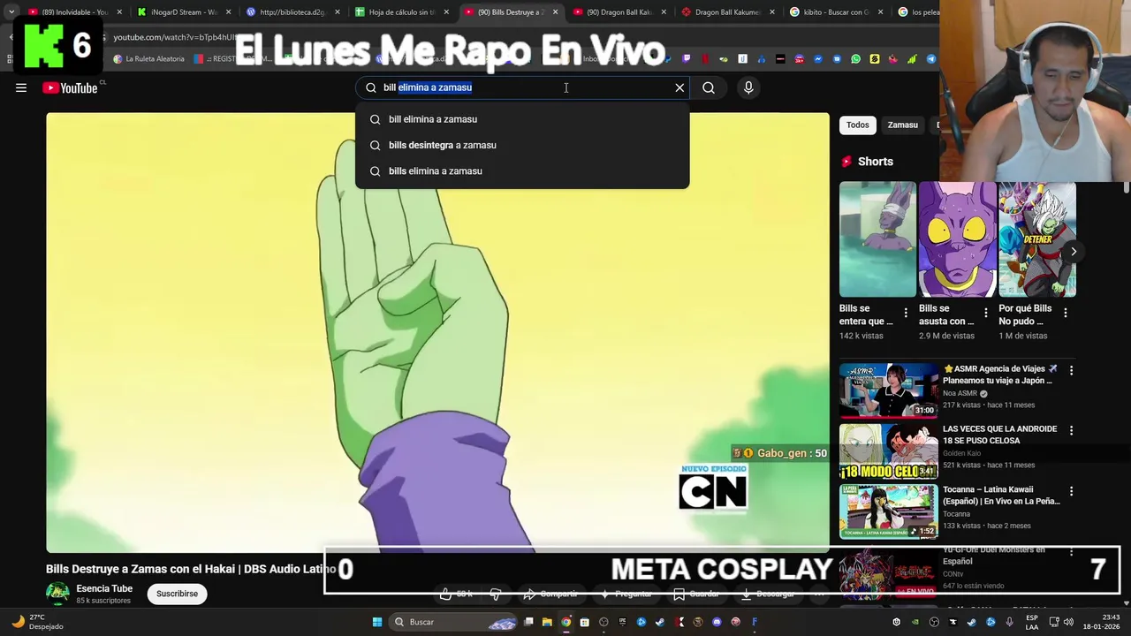The width and height of the screenshot is (1131, 636).
Task: Advance the Shorts shelf with next arrow
Action: 1074,252
